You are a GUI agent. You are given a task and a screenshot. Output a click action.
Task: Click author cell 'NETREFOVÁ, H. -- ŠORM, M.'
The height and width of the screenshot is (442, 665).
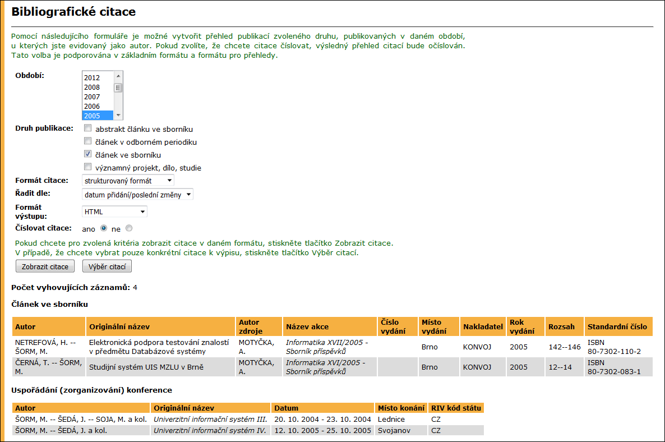[x=49, y=347]
